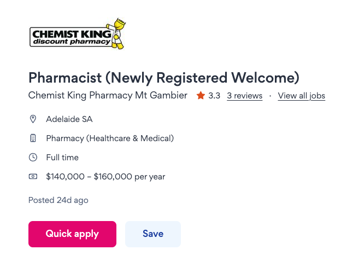Click the banknote salary icon
The height and width of the screenshot is (267, 341).
point(33,177)
